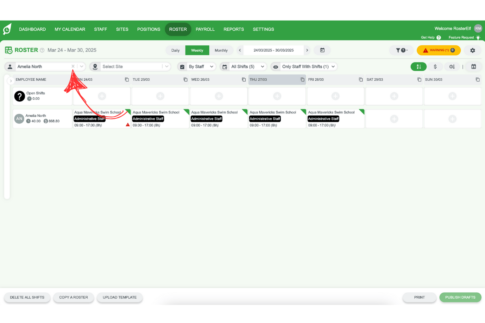Open the STAFF menu in the navigation bar
Viewport: 485px width, 323px height.
pos(100,29)
